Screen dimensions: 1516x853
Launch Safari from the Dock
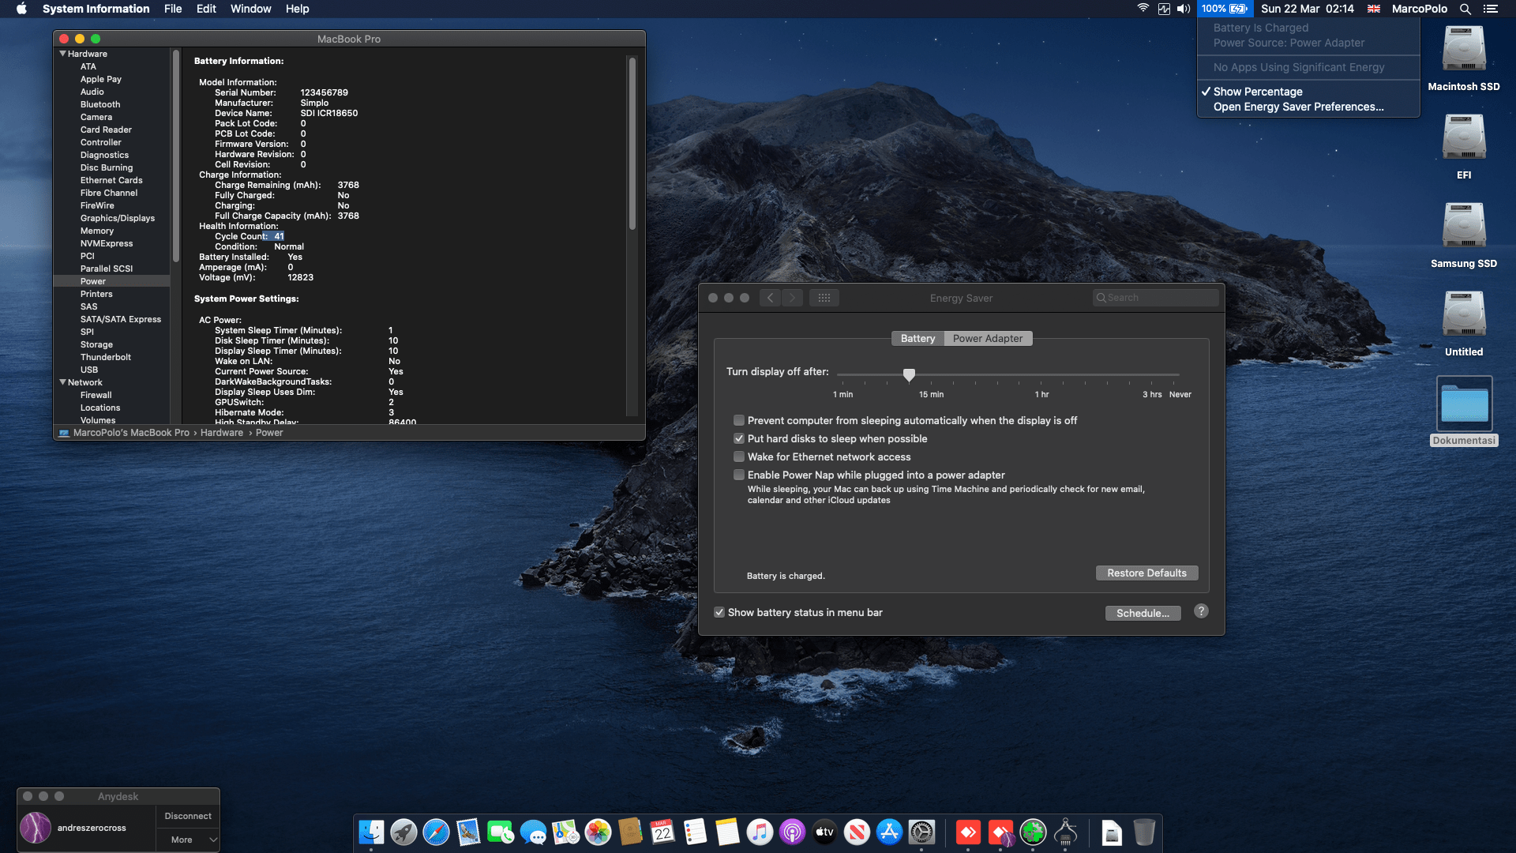click(x=436, y=832)
